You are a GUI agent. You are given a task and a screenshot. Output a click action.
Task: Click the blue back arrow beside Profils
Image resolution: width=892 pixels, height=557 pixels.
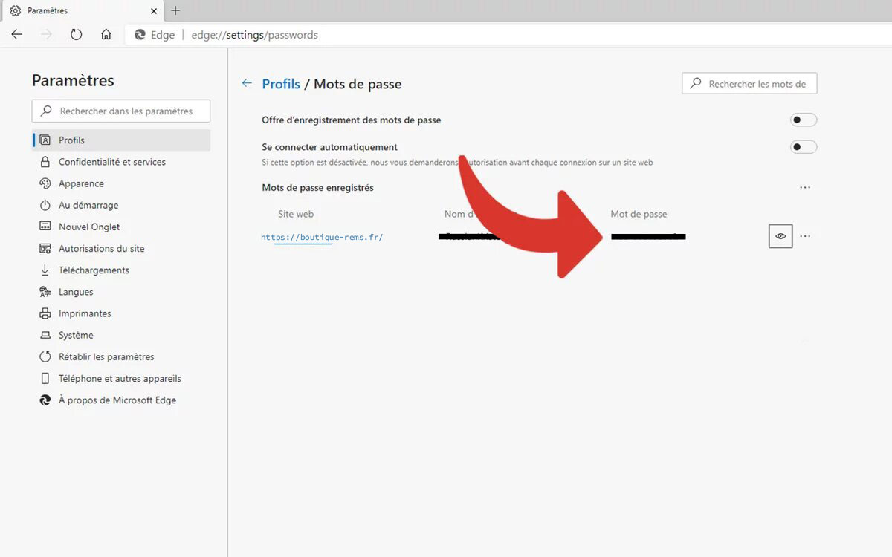tap(247, 84)
